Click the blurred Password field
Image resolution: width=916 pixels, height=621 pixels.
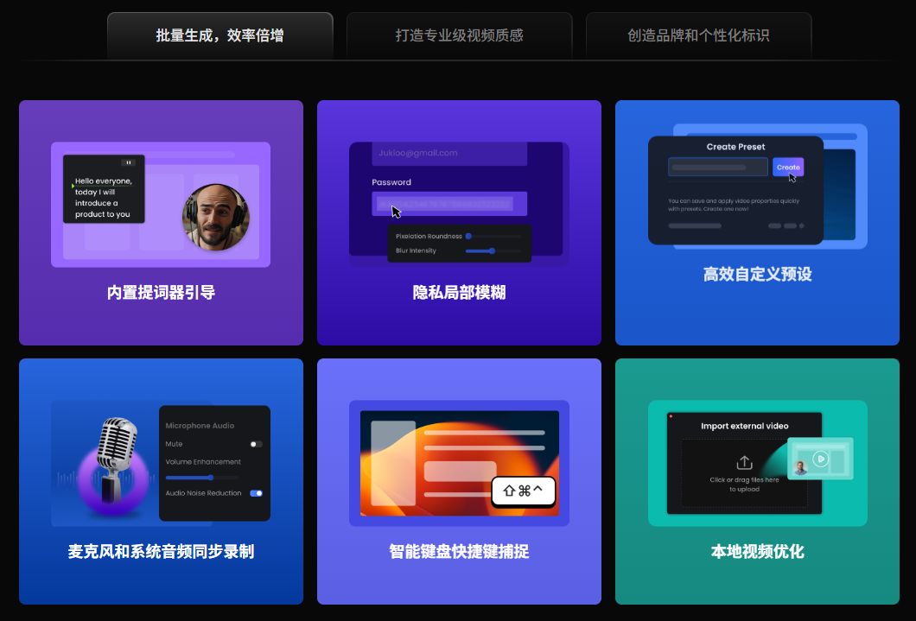[449, 204]
